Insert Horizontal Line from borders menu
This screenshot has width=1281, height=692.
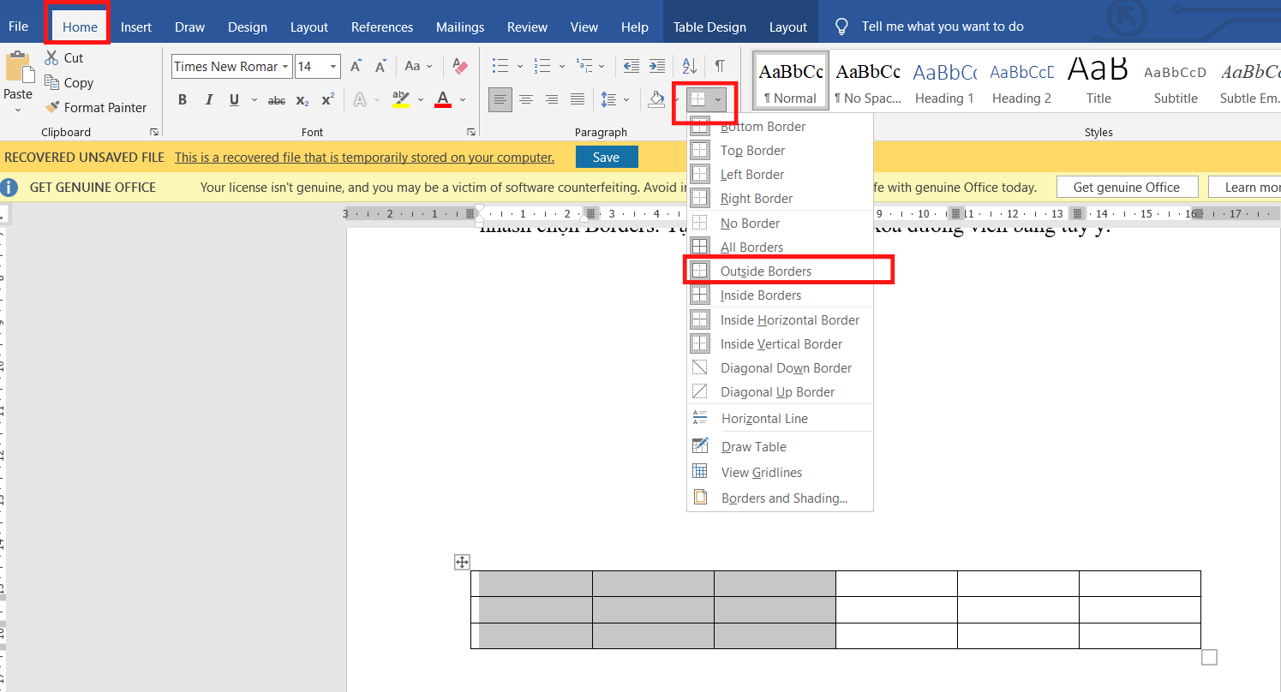(780, 419)
